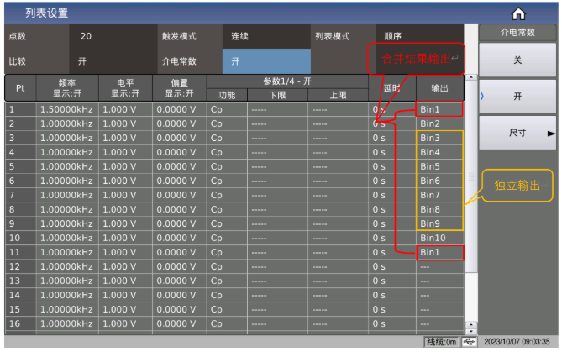
Task: Change the 触发模式 value 连续
Action: (x=266, y=36)
